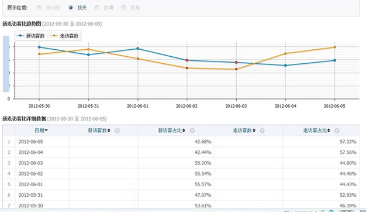Click help icon beside 新访客数 column
Screen dimensions: 366x212
click(117, 131)
